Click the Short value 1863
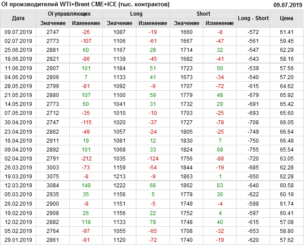The image size is (304, 245). [x=186, y=177]
